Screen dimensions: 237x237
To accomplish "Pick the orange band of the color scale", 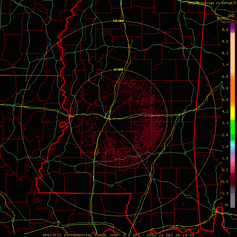I will [x=233, y=91].
